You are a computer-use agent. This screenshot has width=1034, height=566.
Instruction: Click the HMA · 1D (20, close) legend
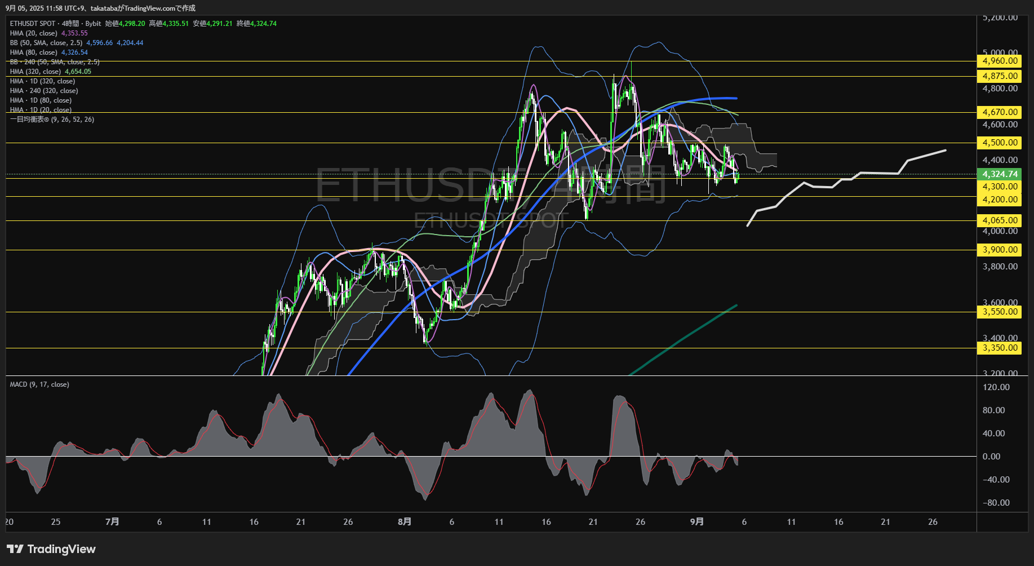(x=41, y=110)
